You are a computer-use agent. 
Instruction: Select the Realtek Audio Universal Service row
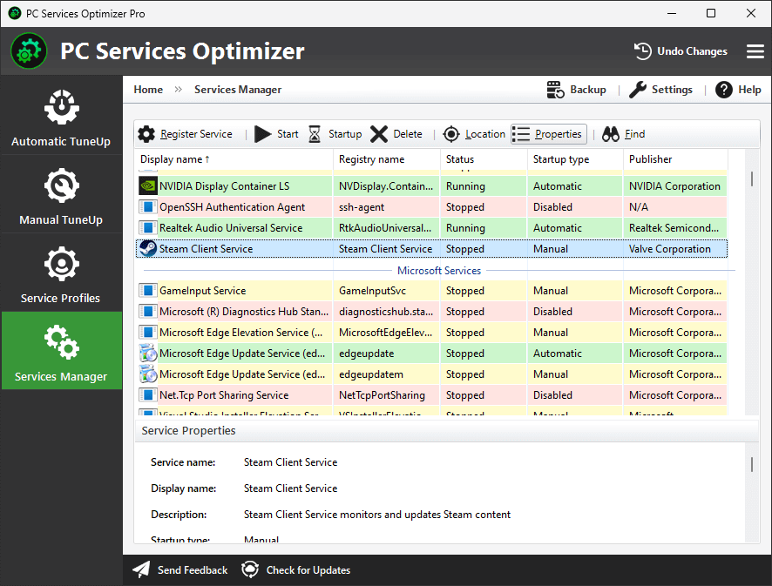432,228
